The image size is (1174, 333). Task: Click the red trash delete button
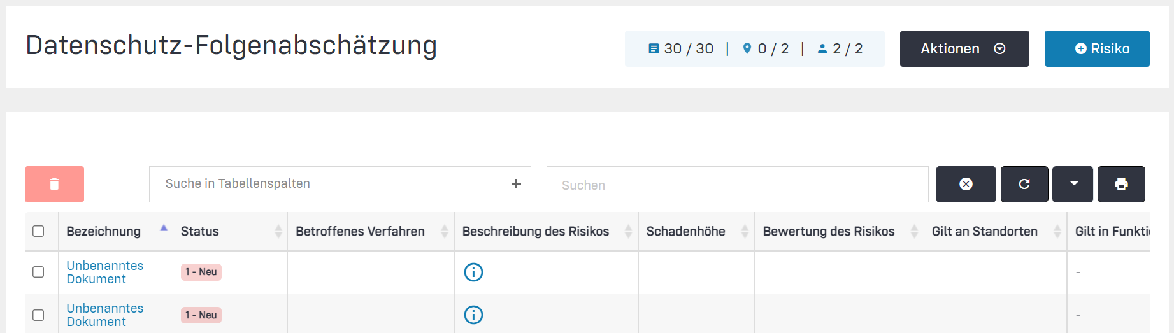[54, 184]
